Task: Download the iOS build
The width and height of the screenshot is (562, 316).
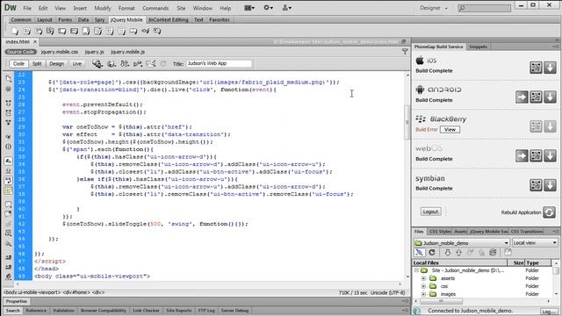Action: point(550,68)
